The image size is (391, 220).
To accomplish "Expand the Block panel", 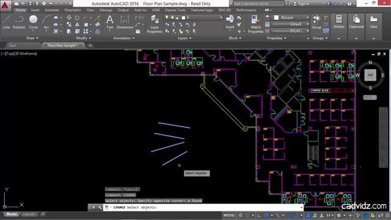I will point(235,38).
